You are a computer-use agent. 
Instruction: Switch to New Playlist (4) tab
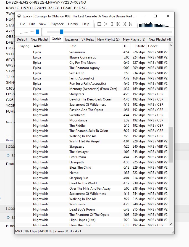click(x=160, y=39)
